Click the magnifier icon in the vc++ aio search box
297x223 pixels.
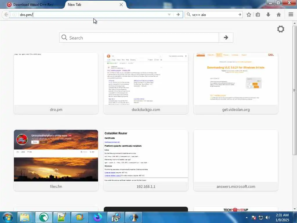pyautogui.click(x=189, y=15)
